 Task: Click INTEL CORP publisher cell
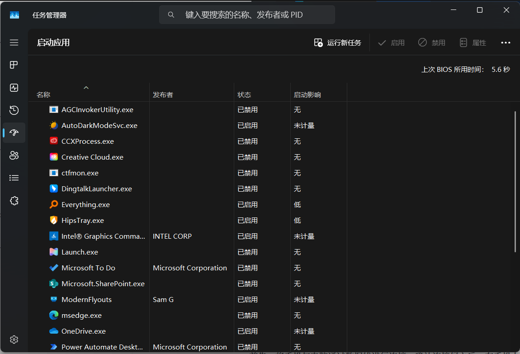point(172,236)
